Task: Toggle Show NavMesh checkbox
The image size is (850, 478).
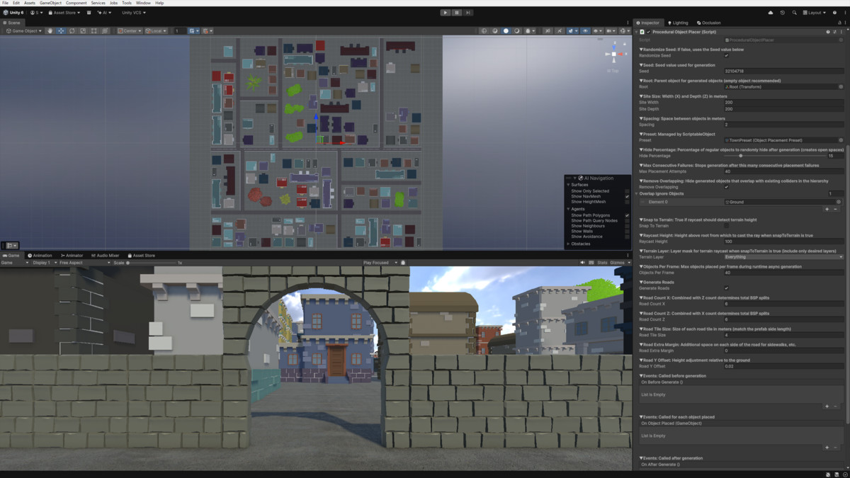Action: [627, 196]
